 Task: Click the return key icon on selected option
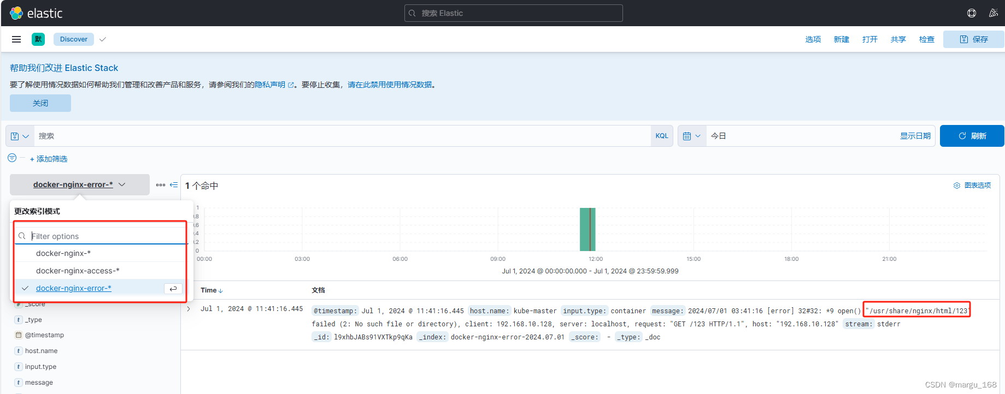[173, 289]
